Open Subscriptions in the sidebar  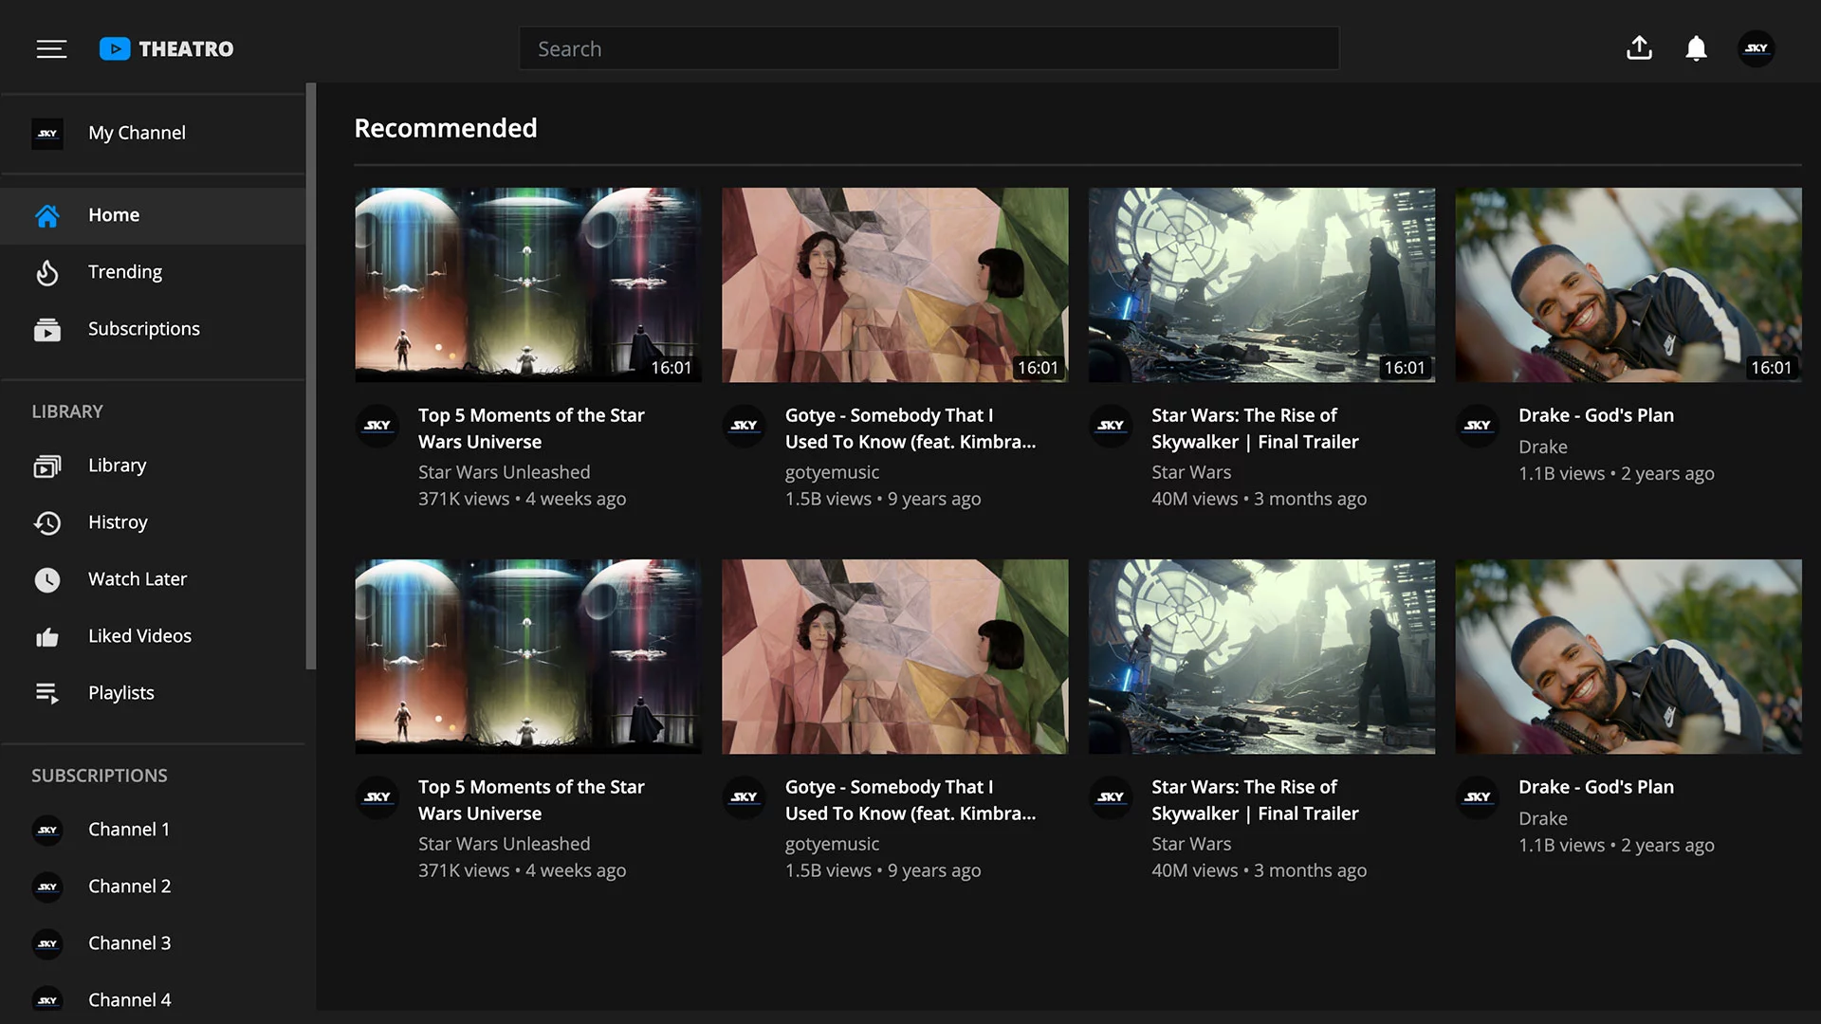click(153, 330)
